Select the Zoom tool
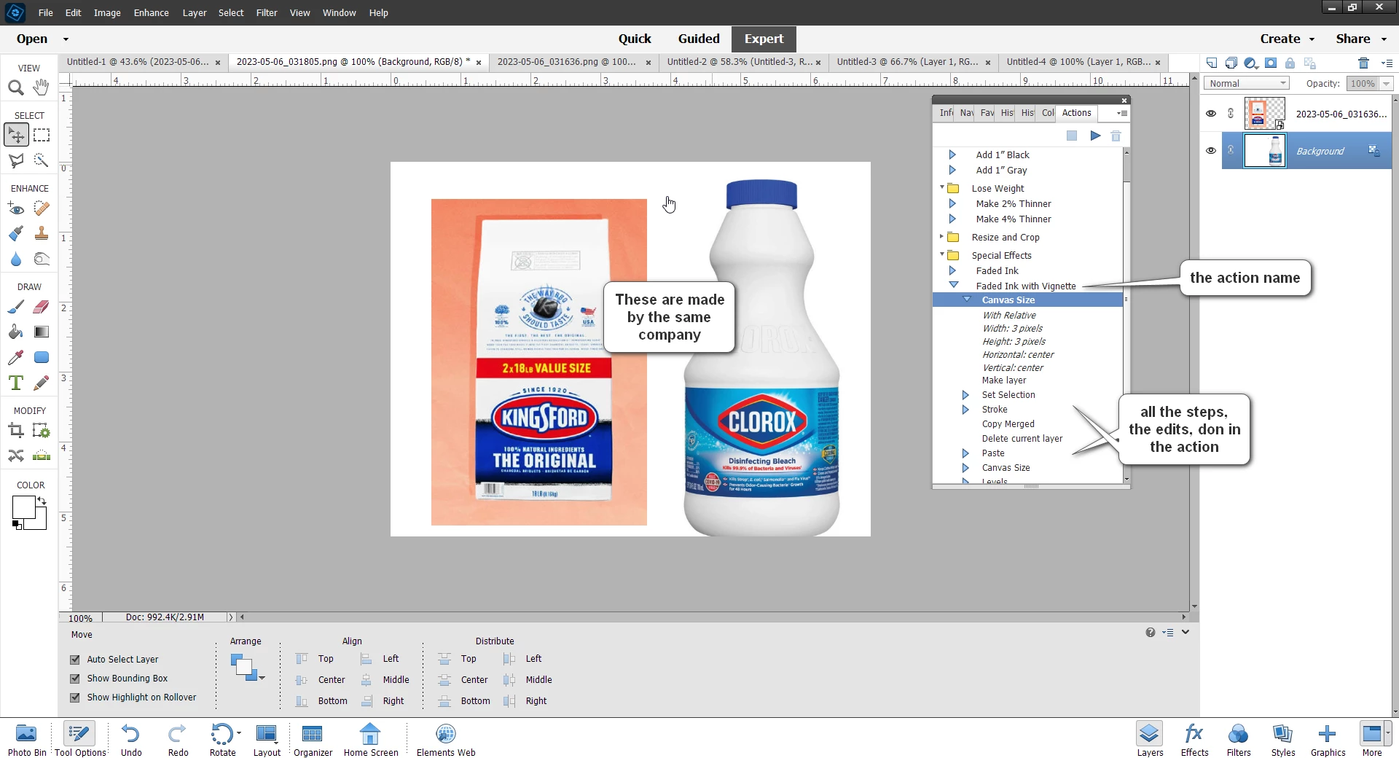1399x758 pixels. [15, 88]
